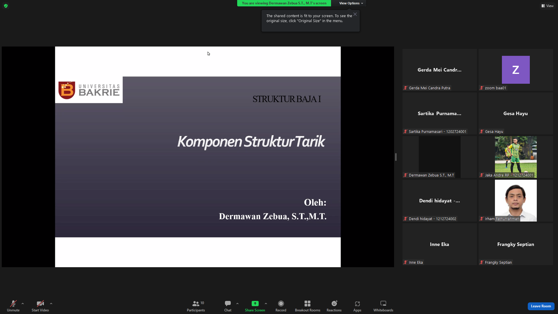This screenshot has width=558, height=314.
Task: Open the View layout menu
Action: (548, 6)
